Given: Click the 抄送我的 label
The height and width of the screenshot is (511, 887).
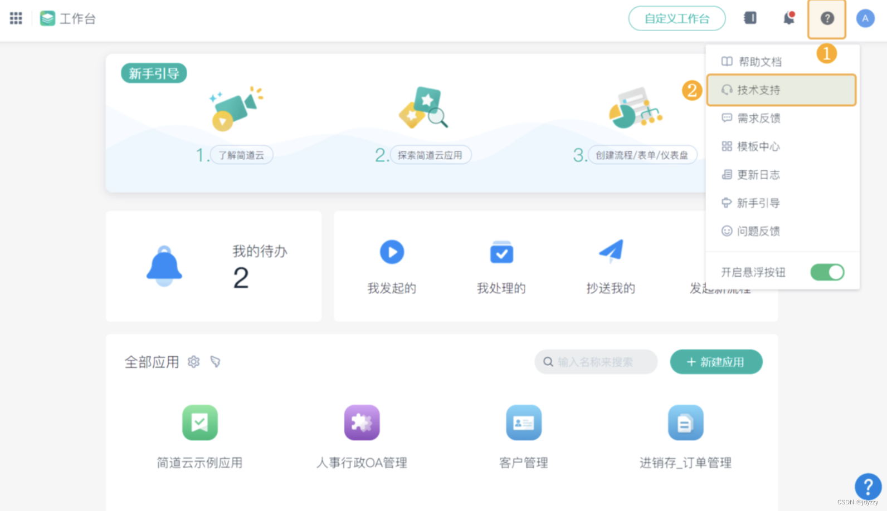Looking at the screenshot, I should [x=611, y=288].
